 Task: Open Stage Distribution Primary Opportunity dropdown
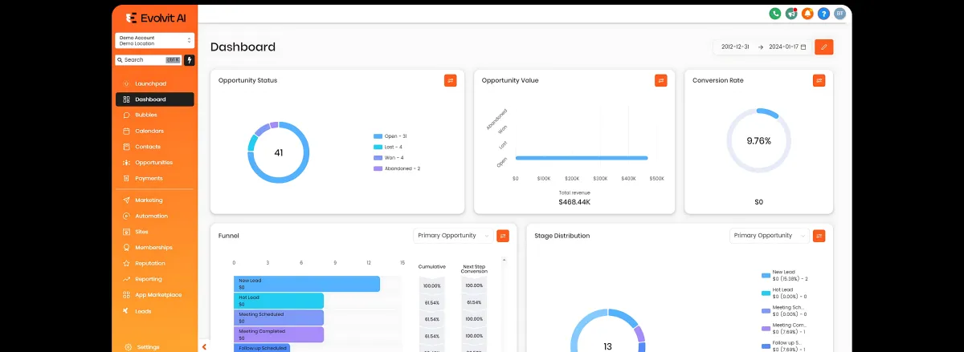(x=769, y=236)
